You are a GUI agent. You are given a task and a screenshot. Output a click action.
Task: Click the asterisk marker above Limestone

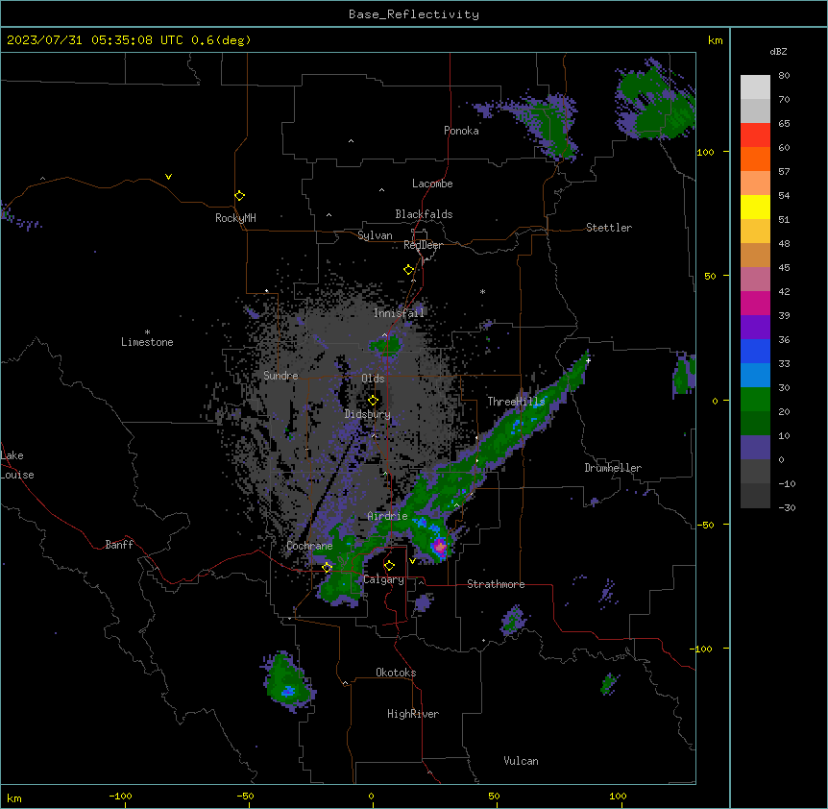pyautogui.click(x=147, y=332)
